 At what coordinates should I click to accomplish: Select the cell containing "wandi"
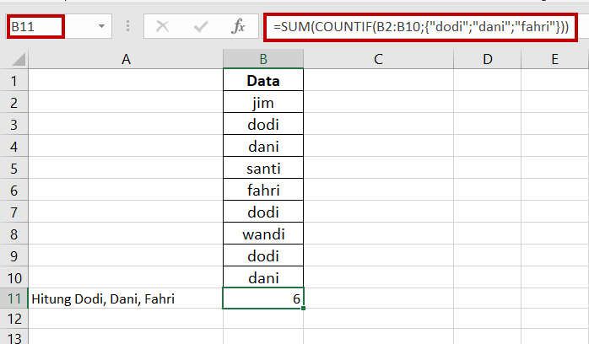[263, 233]
